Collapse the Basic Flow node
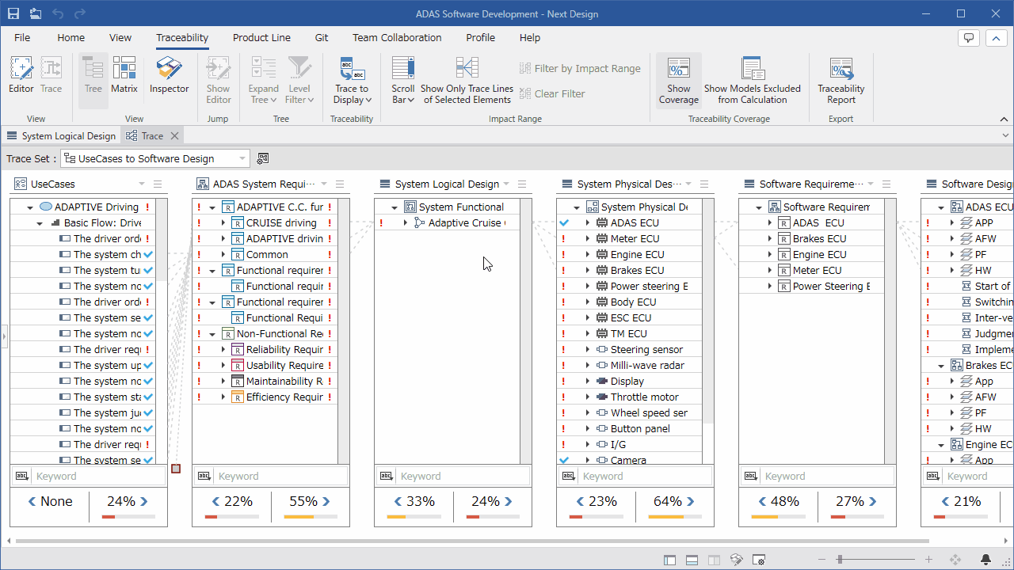The image size is (1014, 570). pos(40,223)
